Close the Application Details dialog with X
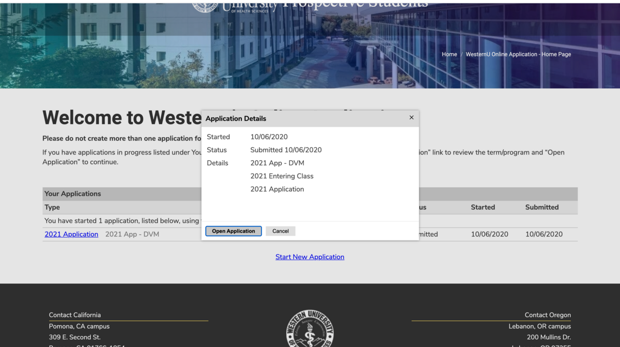This screenshot has width=620, height=347. pos(411,118)
